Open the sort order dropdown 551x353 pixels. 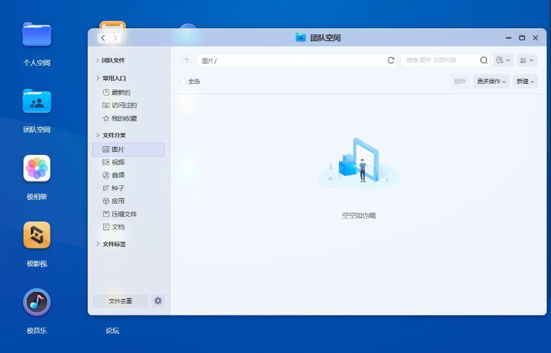pyautogui.click(x=503, y=60)
